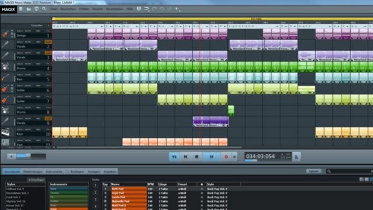This screenshot has width=373, height=210.
Task: Toggle loop playback in the transport bar
Action: pos(174,157)
